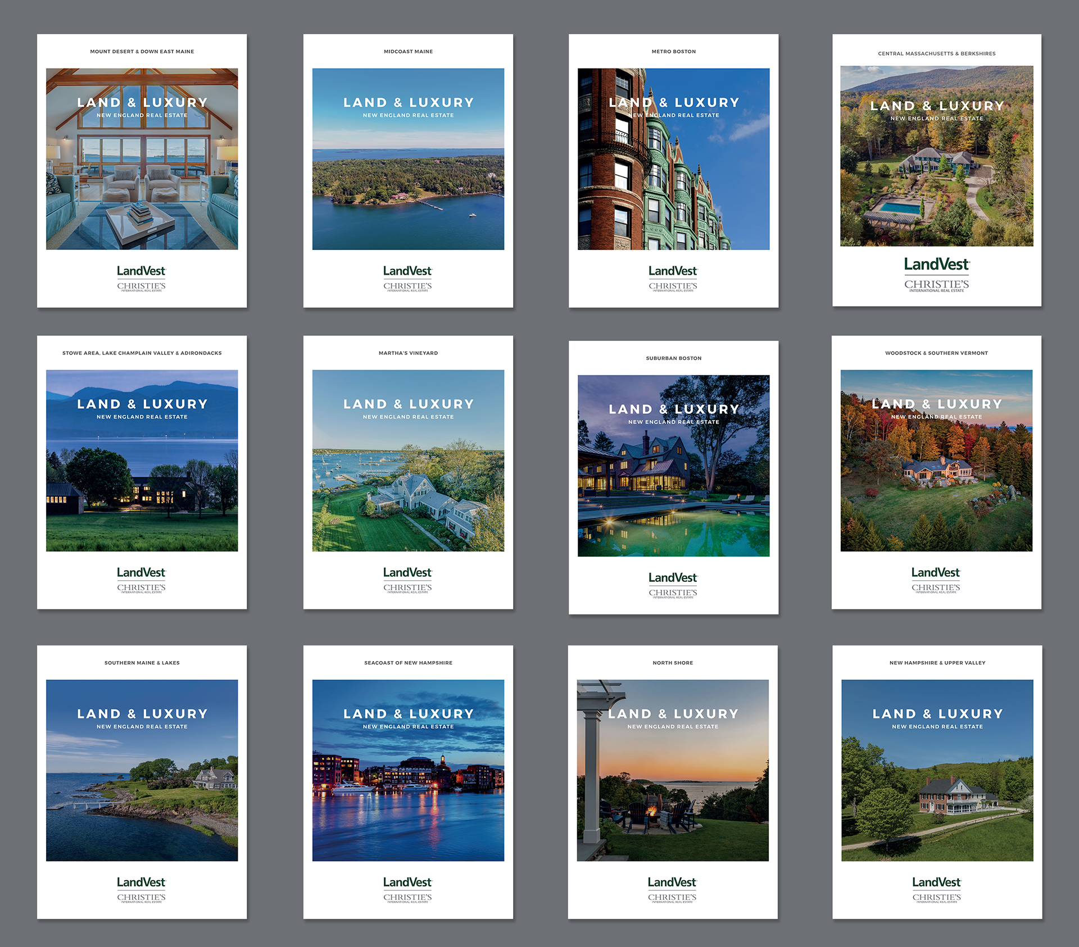Click LandVest logo on Martha's Vineyard brochure

point(407,572)
